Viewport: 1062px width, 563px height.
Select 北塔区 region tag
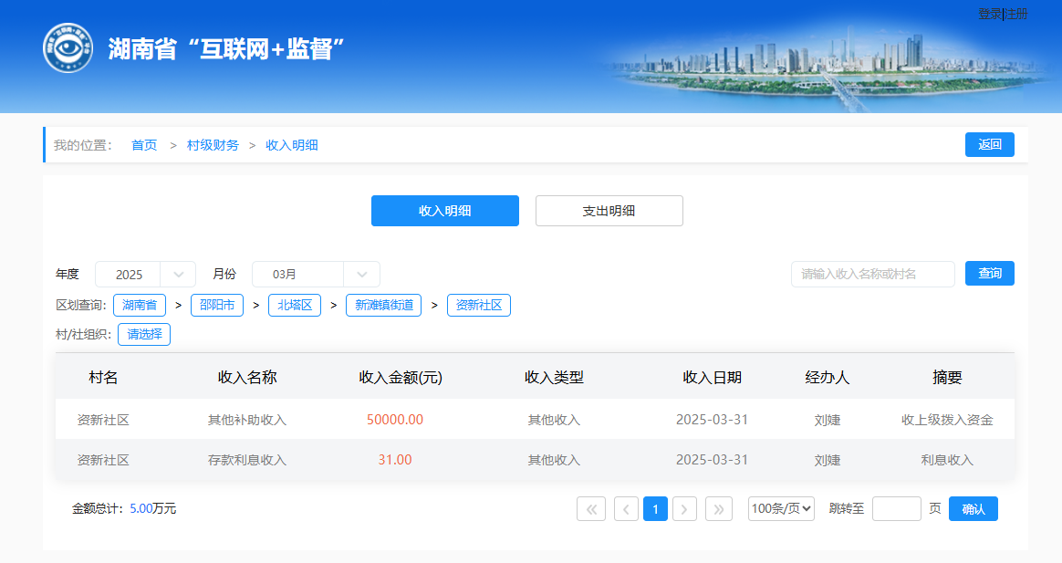(x=295, y=305)
